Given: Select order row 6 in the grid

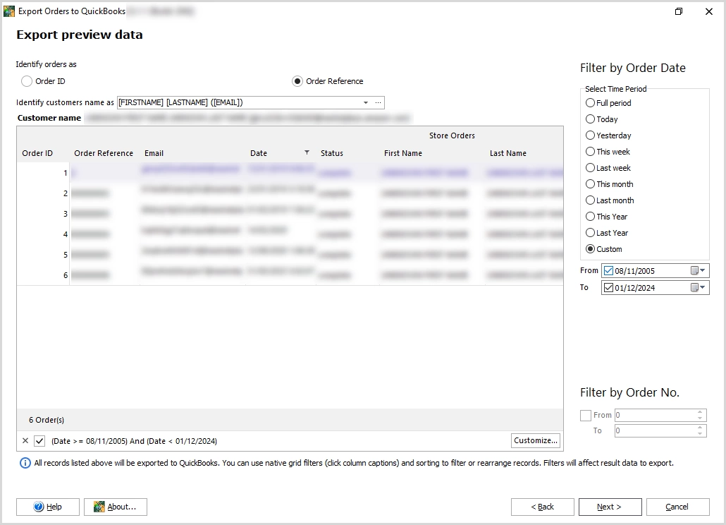Looking at the screenshot, I should coord(290,274).
